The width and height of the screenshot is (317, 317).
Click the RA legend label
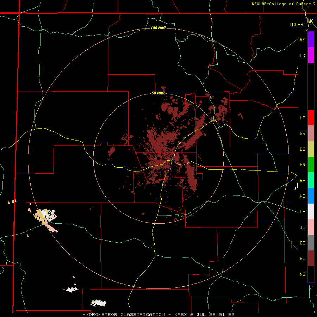pos(302,180)
